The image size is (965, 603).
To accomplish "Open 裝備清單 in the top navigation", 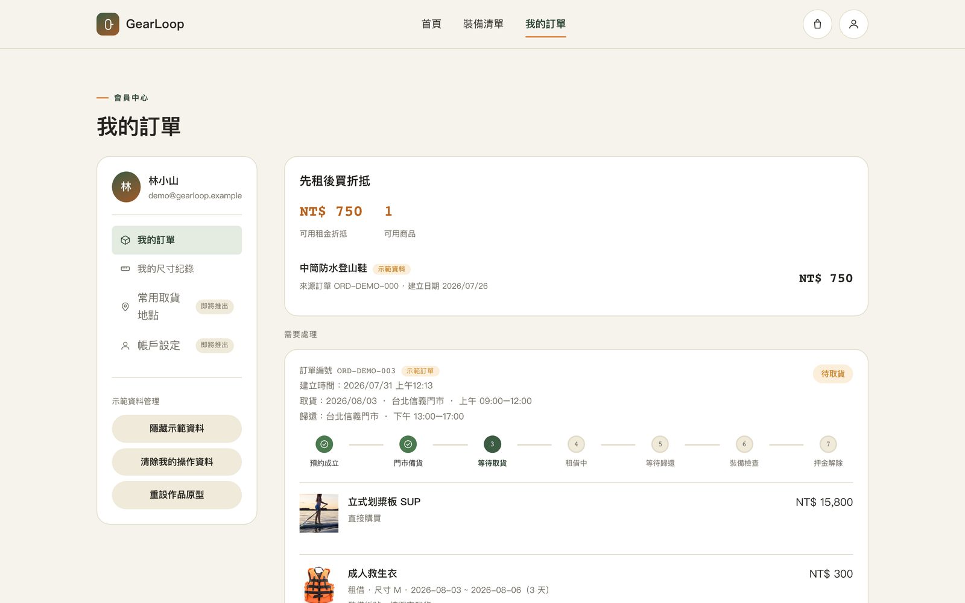I will pyautogui.click(x=483, y=24).
